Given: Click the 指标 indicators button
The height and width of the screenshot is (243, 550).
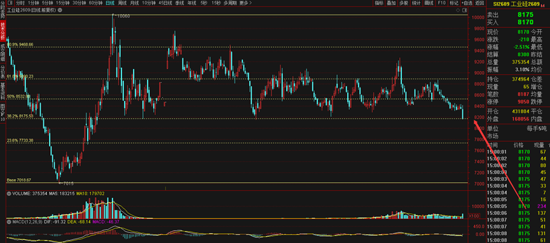Looking at the screenshot, I should click(379, 3).
